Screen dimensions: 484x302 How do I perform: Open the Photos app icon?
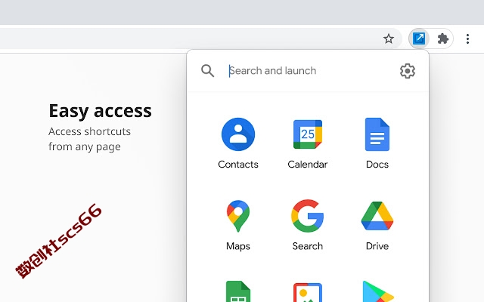coord(308,292)
